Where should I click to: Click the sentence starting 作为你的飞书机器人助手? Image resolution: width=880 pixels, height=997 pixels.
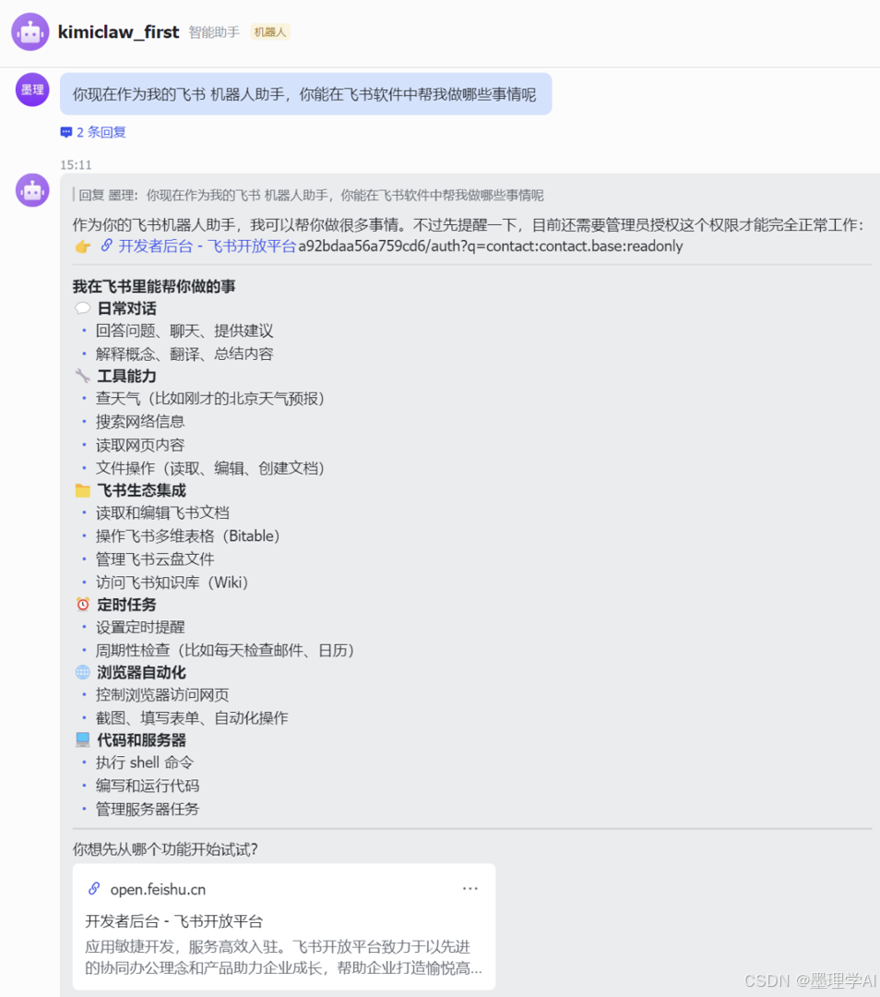pos(469,224)
